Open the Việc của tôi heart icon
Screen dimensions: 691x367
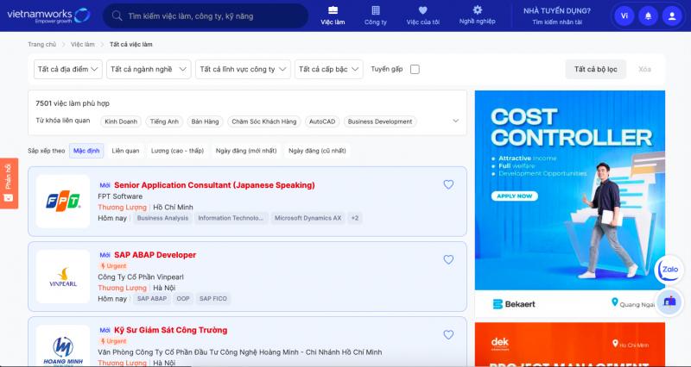coord(422,10)
